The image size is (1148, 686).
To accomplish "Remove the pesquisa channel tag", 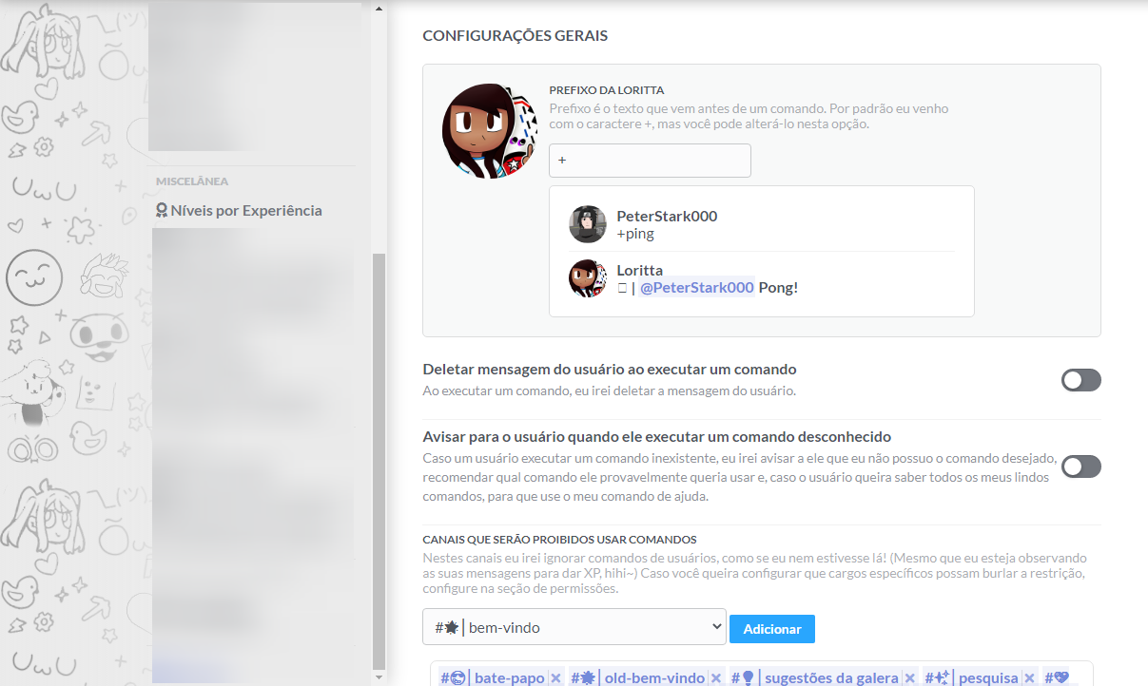I will tap(1030, 677).
